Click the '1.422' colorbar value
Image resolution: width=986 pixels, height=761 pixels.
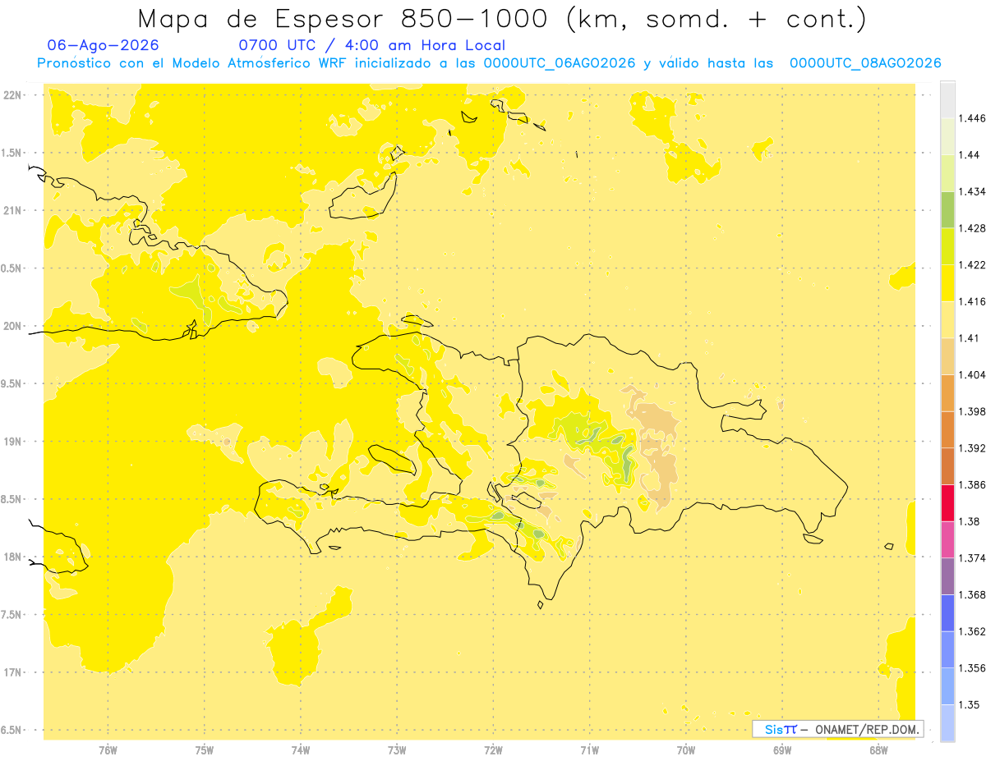(972, 264)
